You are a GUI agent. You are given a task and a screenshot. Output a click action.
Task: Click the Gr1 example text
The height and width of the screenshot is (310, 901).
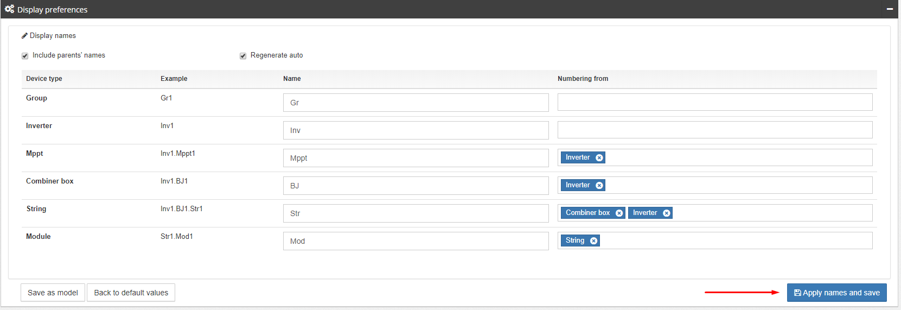(x=166, y=98)
